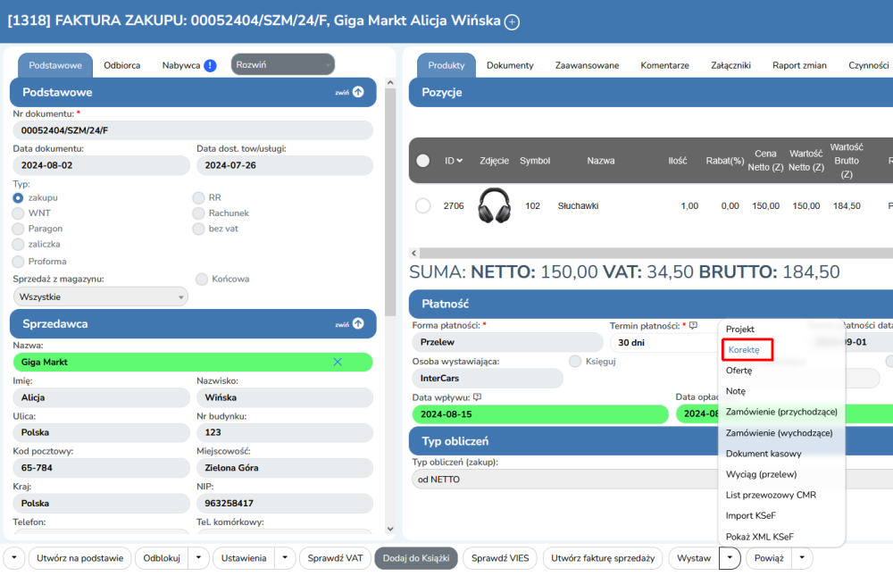Tick the checkbox for row 2706
Viewport: 893px width, 576px height.
point(423,206)
